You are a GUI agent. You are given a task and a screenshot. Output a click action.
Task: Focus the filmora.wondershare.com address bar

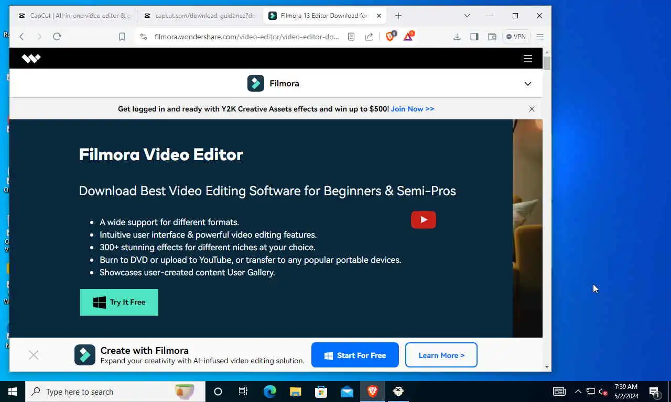click(246, 37)
